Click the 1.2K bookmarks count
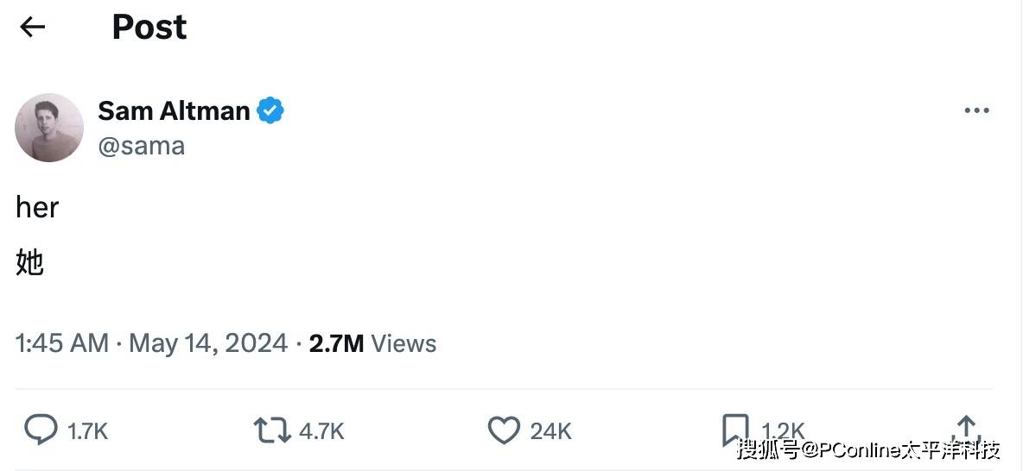This screenshot has width=1023, height=471. [x=783, y=430]
